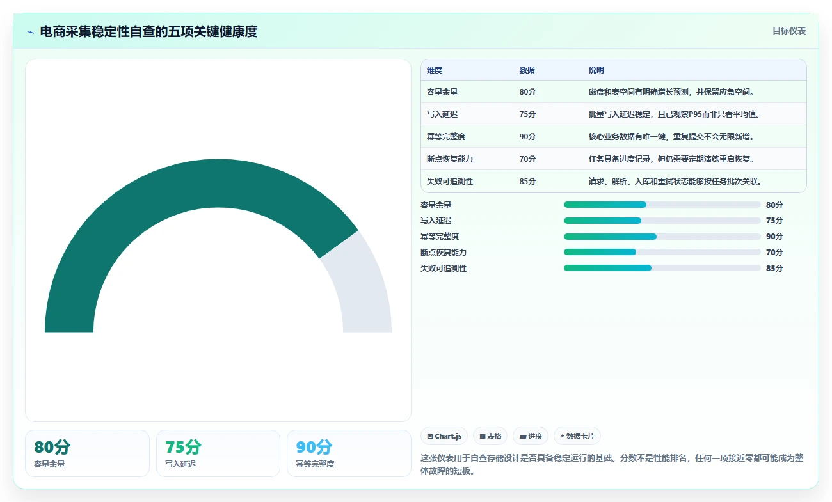Click the 数据 column header
The width and height of the screenshot is (832, 502).
pyautogui.click(x=527, y=70)
